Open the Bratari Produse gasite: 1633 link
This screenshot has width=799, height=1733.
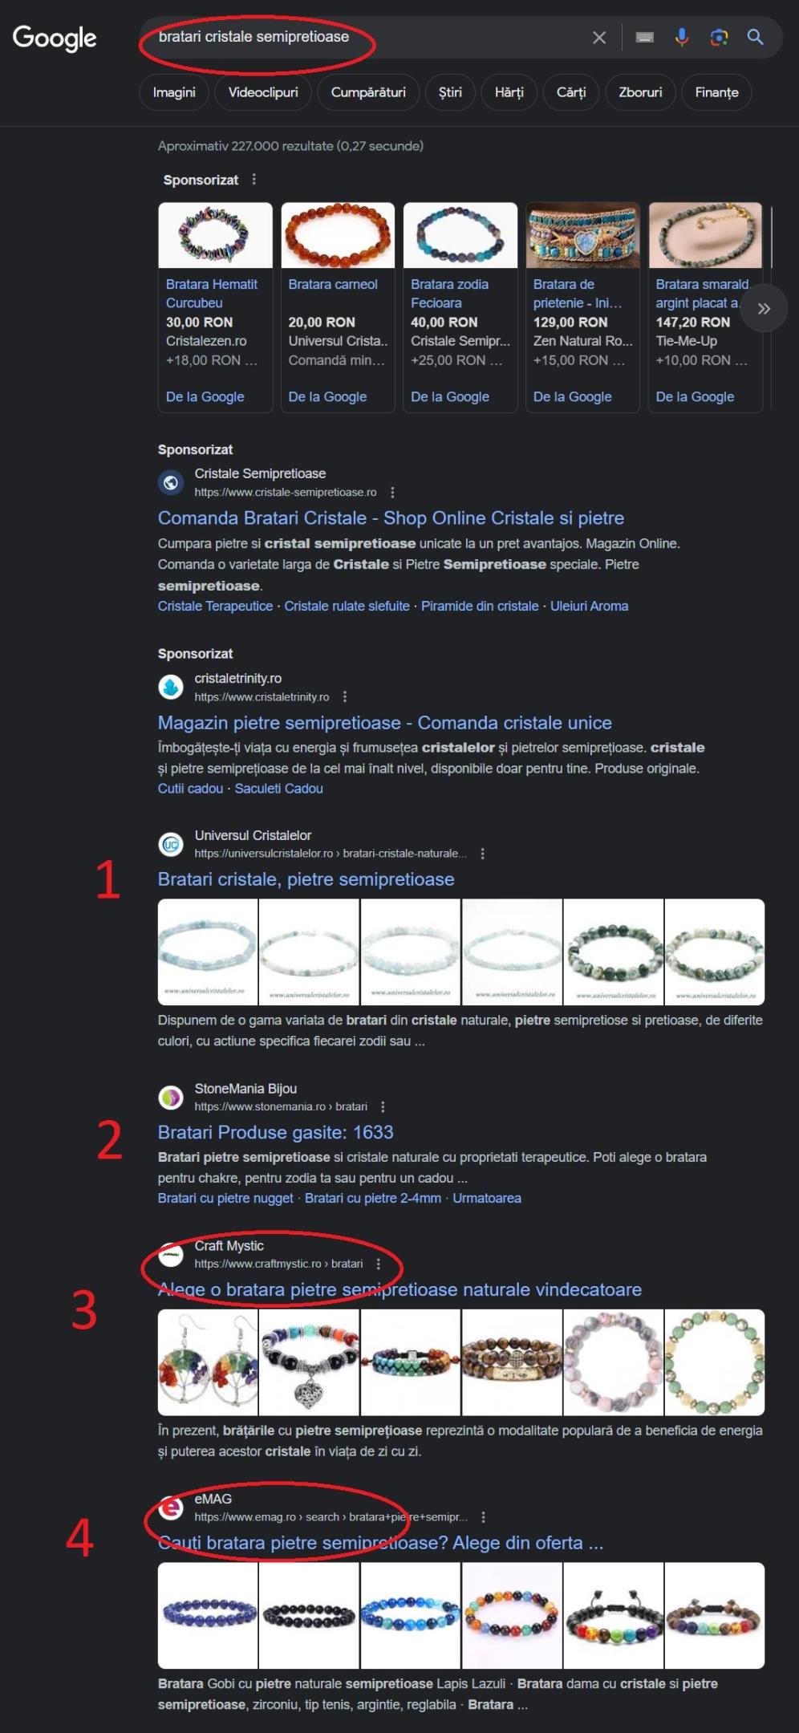(275, 1132)
